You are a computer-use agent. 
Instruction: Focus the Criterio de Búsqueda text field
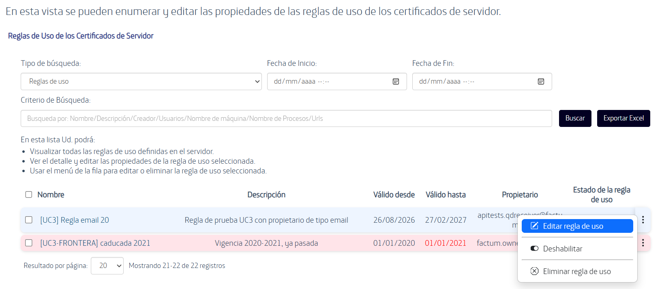pyautogui.click(x=286, y=118)
